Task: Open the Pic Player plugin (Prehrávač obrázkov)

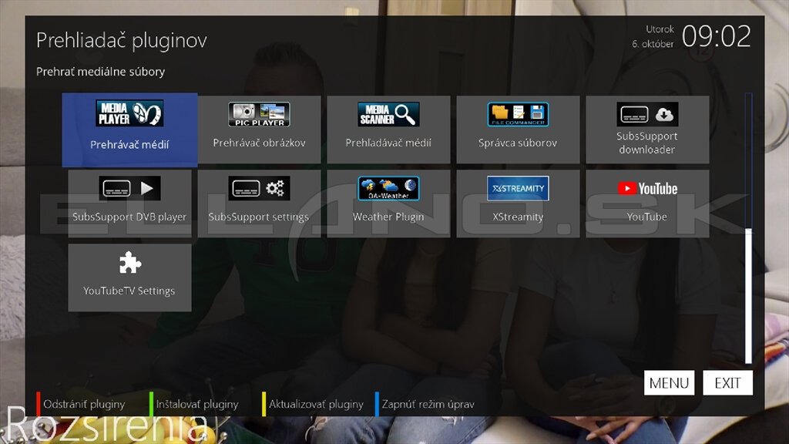Action: (x=259, y=129)
